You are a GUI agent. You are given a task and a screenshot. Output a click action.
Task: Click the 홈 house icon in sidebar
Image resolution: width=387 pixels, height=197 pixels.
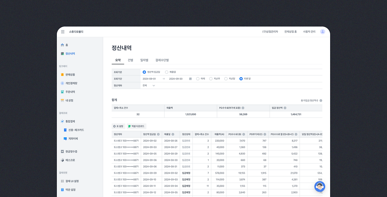pos(62,45)
